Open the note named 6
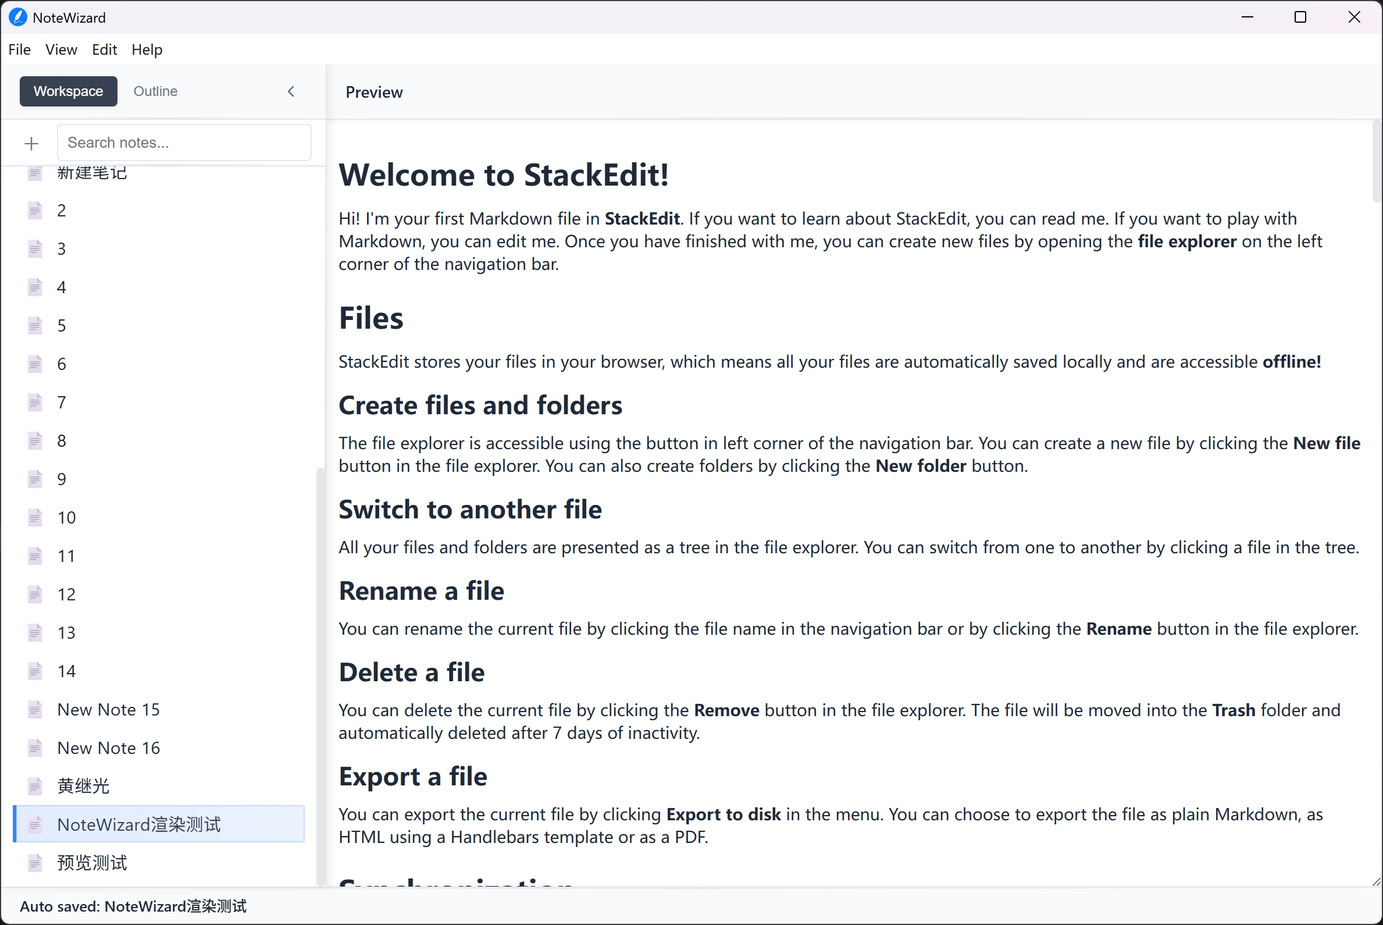 (159, 364)
